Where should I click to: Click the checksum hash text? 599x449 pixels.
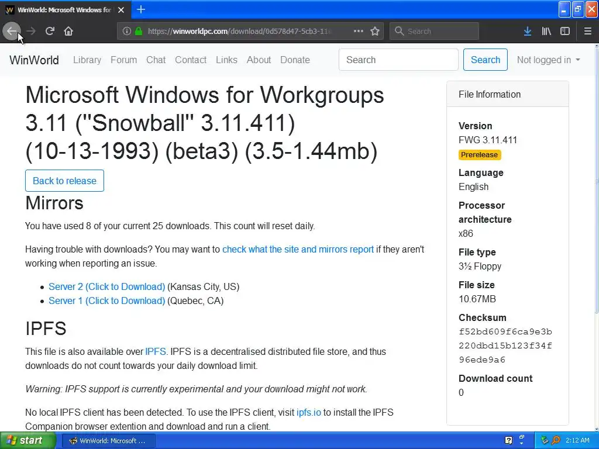505,346
